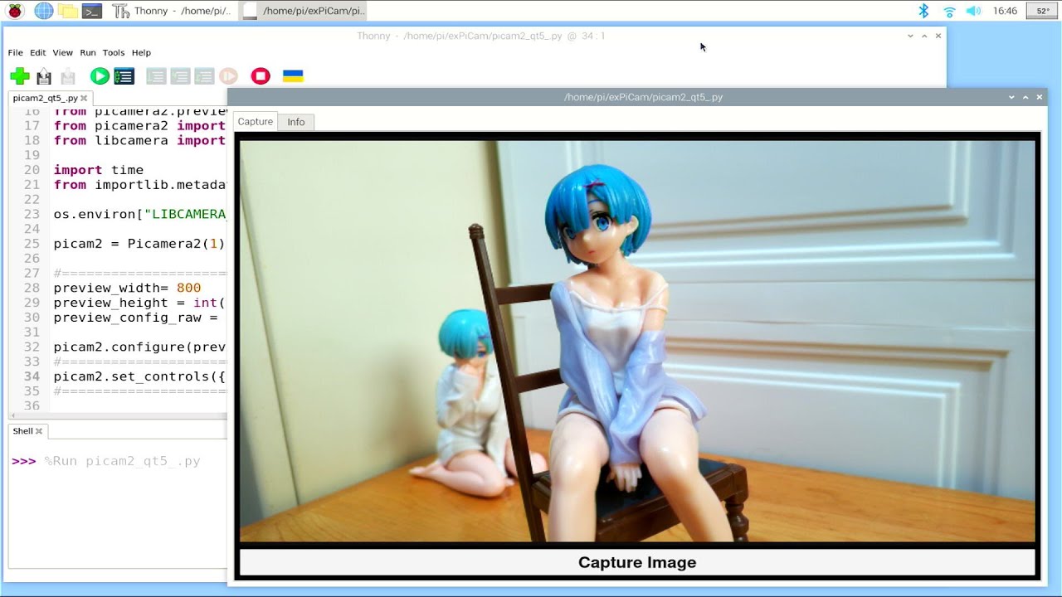This screenshot has width=1062, height=597.
Task: Click line 34 'picam2.set_controls({'
Action: pos(140,376)
